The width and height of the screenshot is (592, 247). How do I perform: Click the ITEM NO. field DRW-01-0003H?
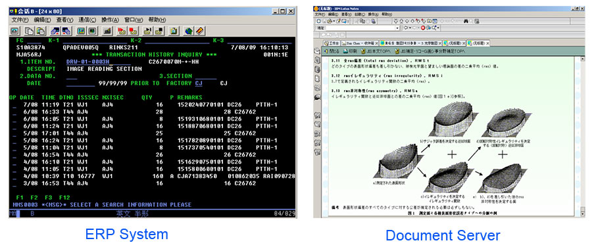(88, 62)
